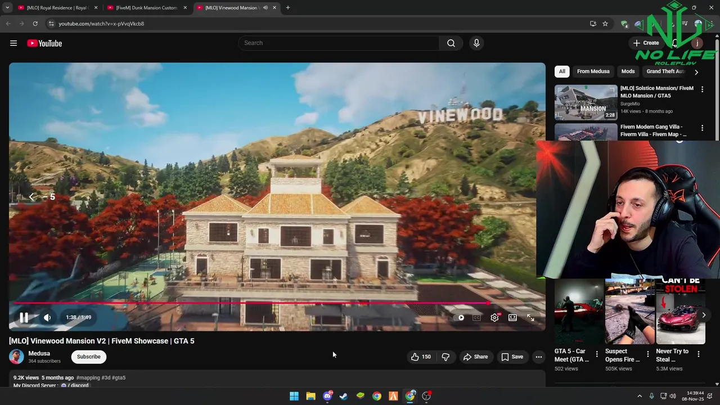
Task: Go to the YouTube home logo
Action: pyautogui.click(x=44, y=43)
